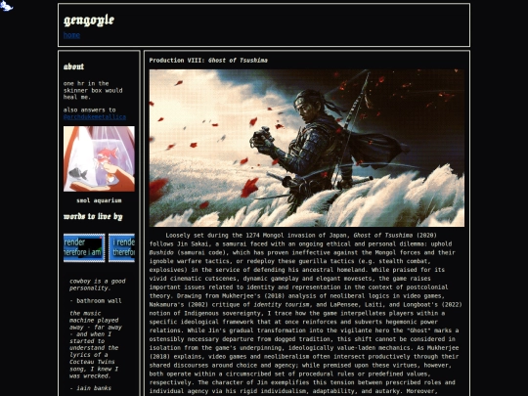The image size is (528, 396).
Task: Click the 'cowboy is a good personality.' quote
Action: click(x=98, y=285)
